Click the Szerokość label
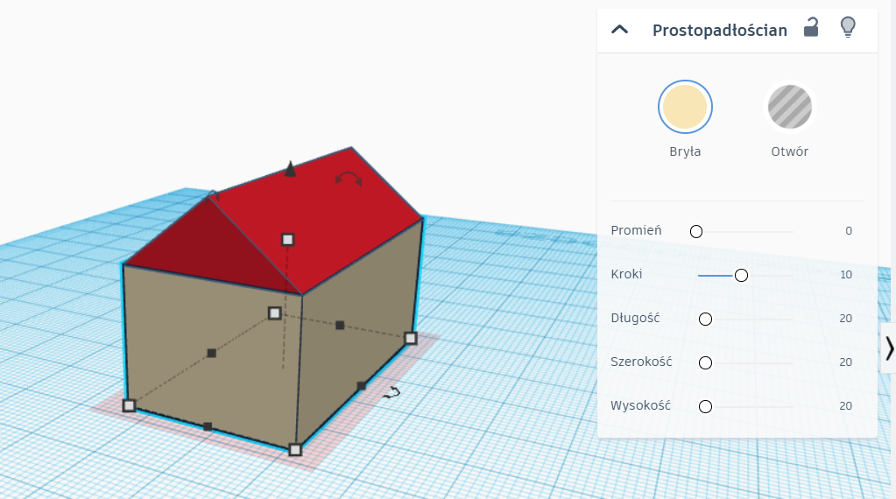 [641, 362]
